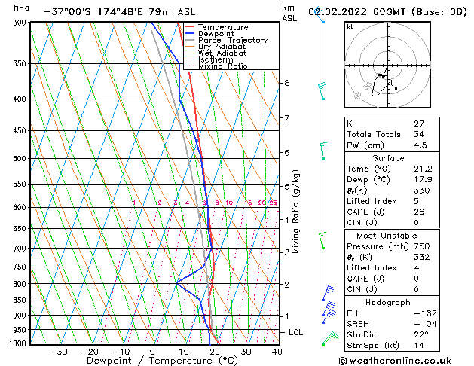Image resolution: width=474 pixels, height=366 pixels.
Task: Click the Dewpoint legend entry
Action: 216,34
